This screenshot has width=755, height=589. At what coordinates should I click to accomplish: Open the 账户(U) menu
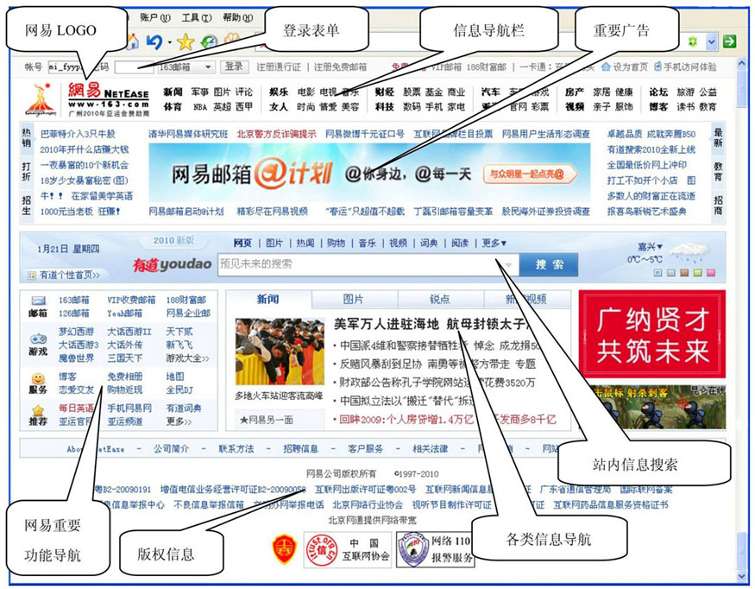tap(155, 18)
